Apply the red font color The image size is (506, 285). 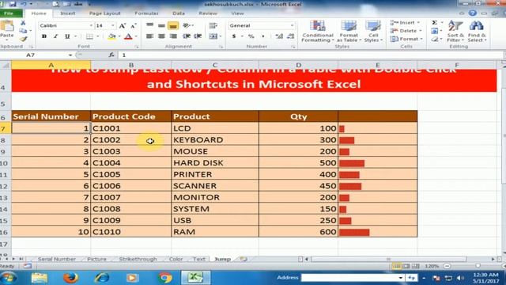[x=128, y=36]
